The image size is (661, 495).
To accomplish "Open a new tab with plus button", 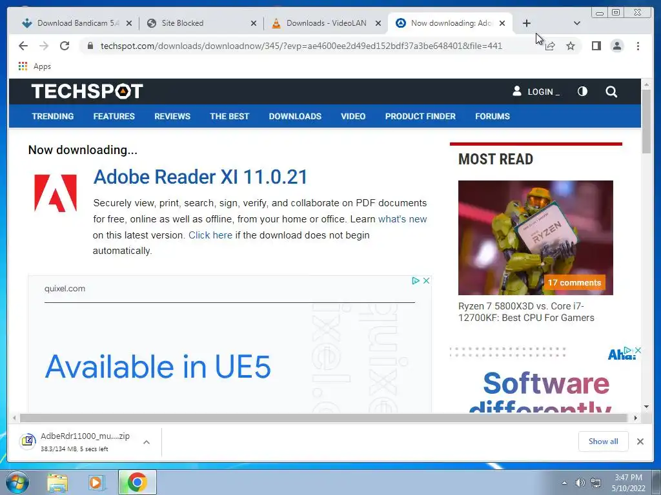I will click(527, 23).
